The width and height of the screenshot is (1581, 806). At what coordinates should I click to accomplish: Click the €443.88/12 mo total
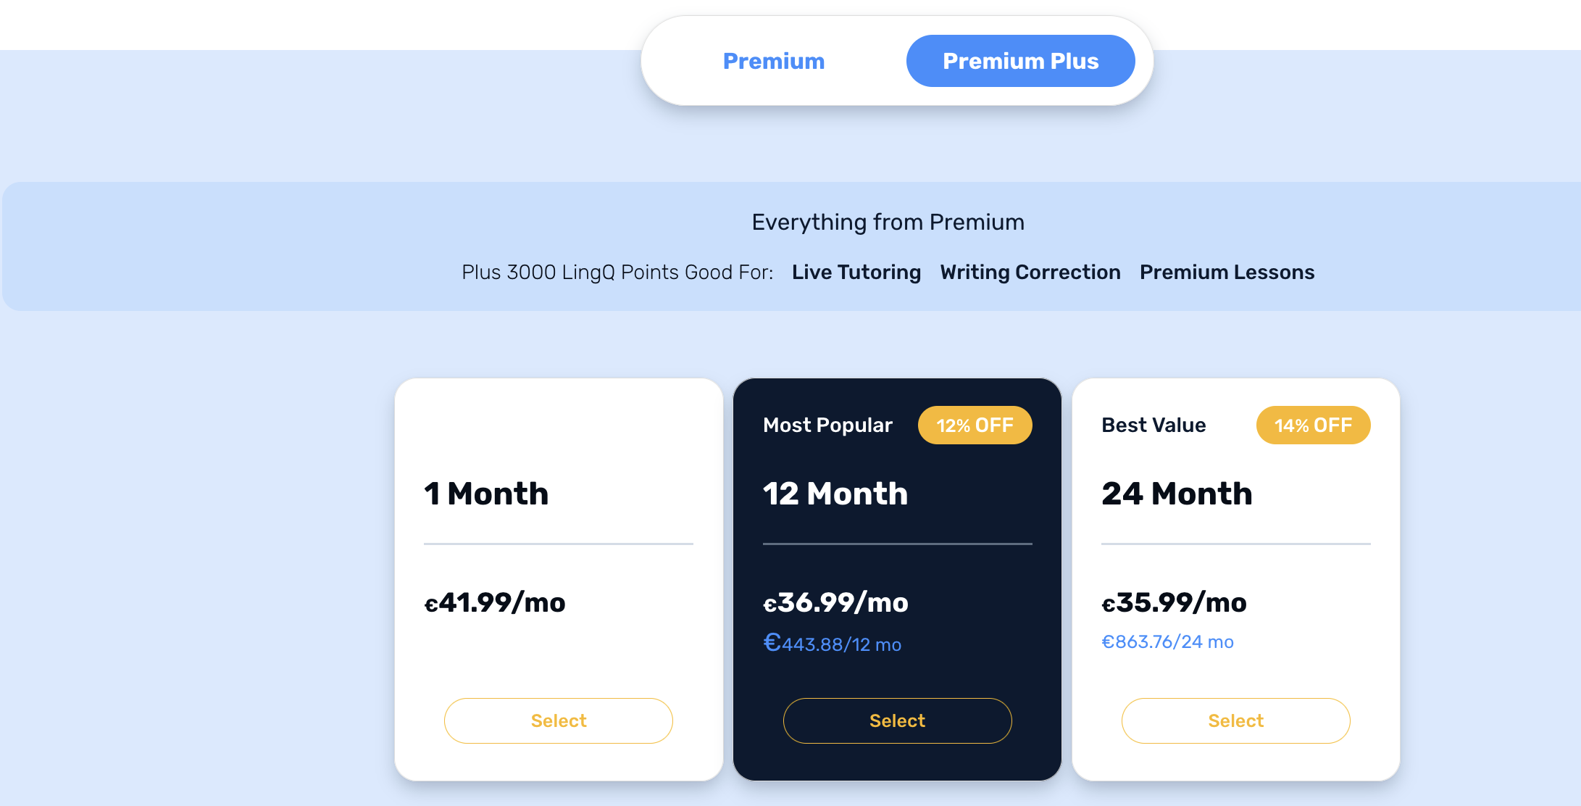tap(833, 644)
